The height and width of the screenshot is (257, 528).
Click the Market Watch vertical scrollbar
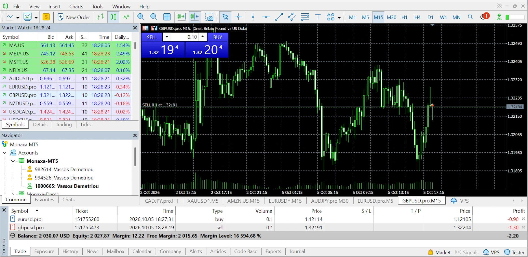pos(135,45)
